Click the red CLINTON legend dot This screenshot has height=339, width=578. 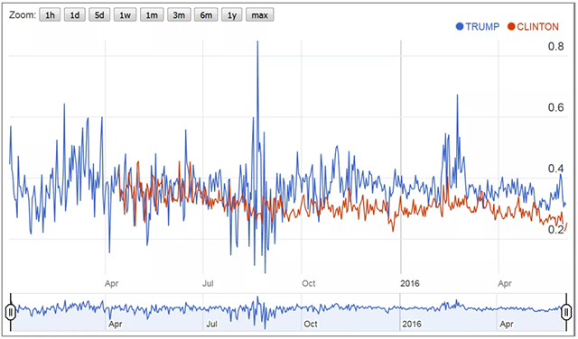point(511,26)
